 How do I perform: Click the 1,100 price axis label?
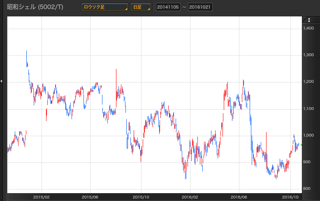(308, 109)
